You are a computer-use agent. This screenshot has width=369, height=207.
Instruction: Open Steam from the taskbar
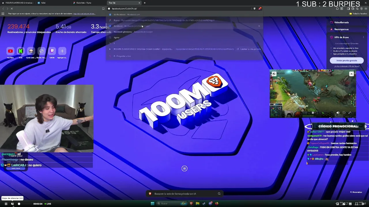click(204, 204)
